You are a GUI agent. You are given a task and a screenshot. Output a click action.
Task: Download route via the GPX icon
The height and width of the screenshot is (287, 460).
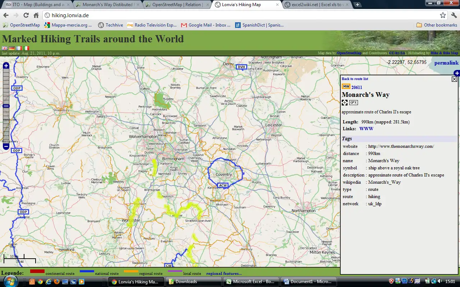coord(353,103)
